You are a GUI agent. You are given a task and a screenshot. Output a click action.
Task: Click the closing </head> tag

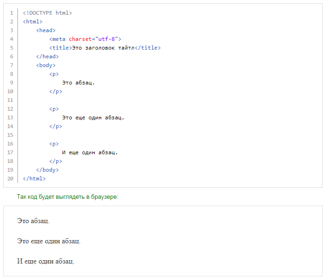[47, 56]
